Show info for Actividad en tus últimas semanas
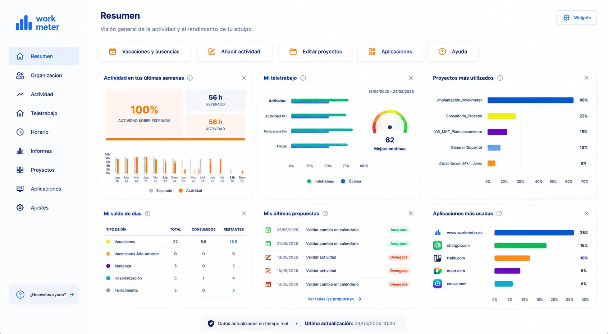The image size is (608, 334). click(x=190, y=78)
